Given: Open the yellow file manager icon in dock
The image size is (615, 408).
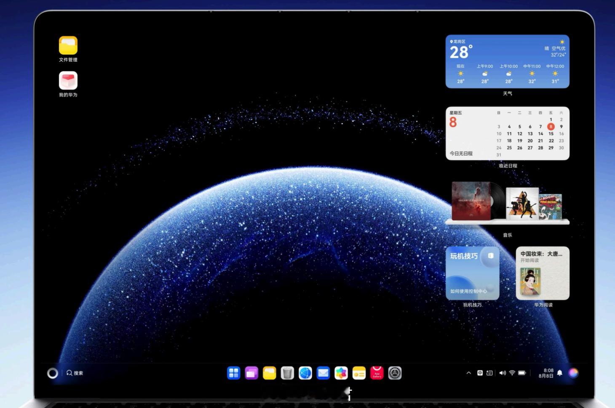Looking at the screenshot, I should 270,373.
